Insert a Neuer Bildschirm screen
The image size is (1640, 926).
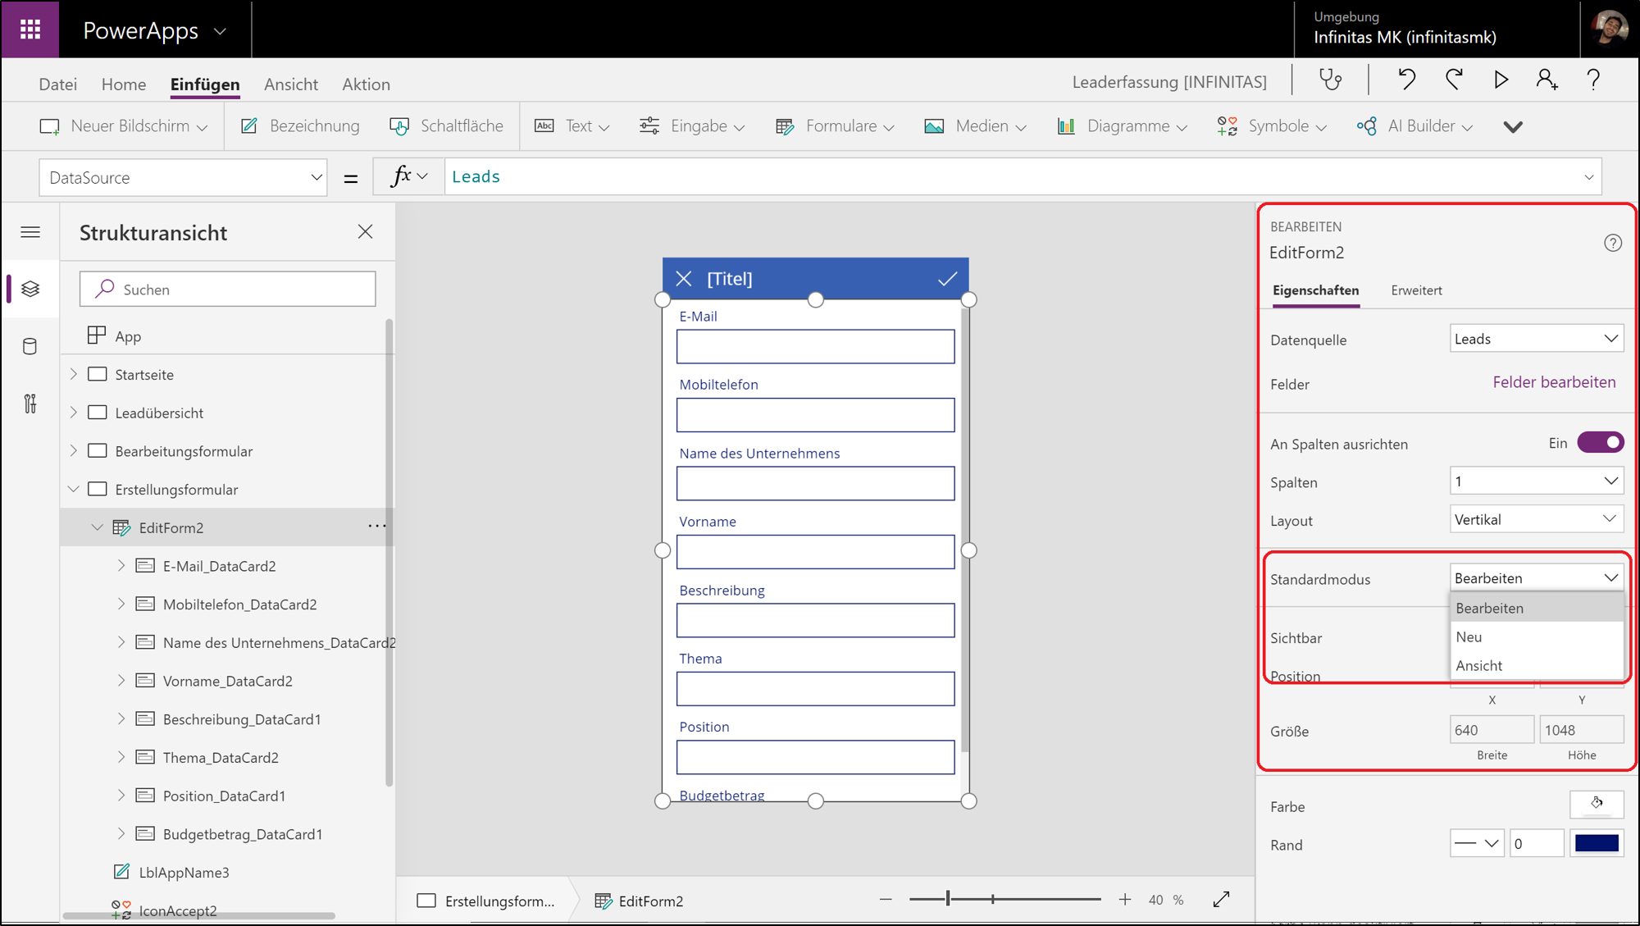click(121, 125)
